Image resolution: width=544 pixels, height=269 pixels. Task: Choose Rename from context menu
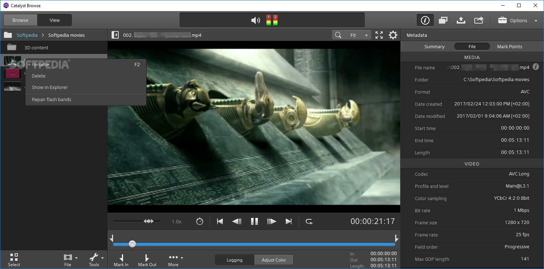click(x=86, y=65)
